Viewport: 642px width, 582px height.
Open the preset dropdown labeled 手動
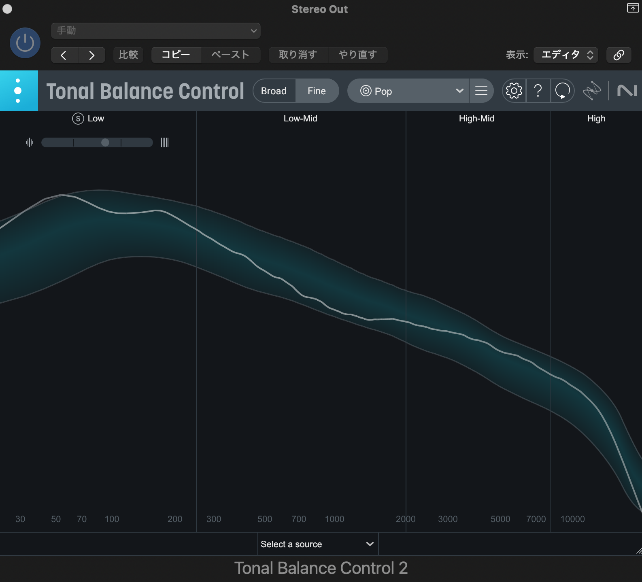156,31
